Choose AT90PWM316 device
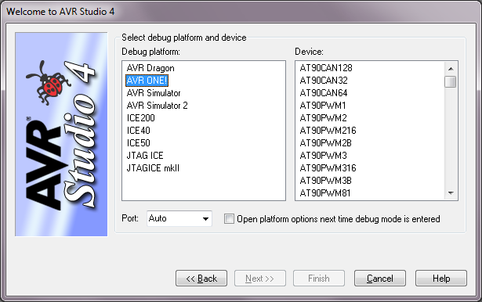 [328, 168]
